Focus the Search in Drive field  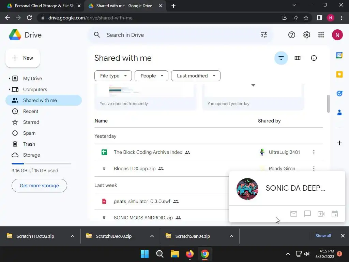180,35
